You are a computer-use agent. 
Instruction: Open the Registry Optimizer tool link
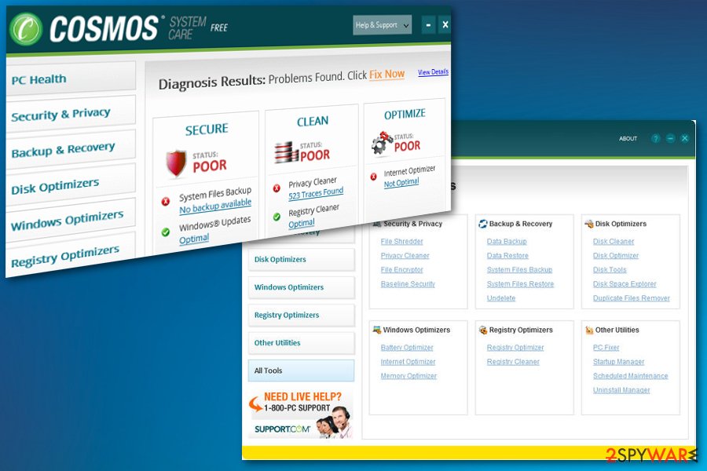(515, 348)
